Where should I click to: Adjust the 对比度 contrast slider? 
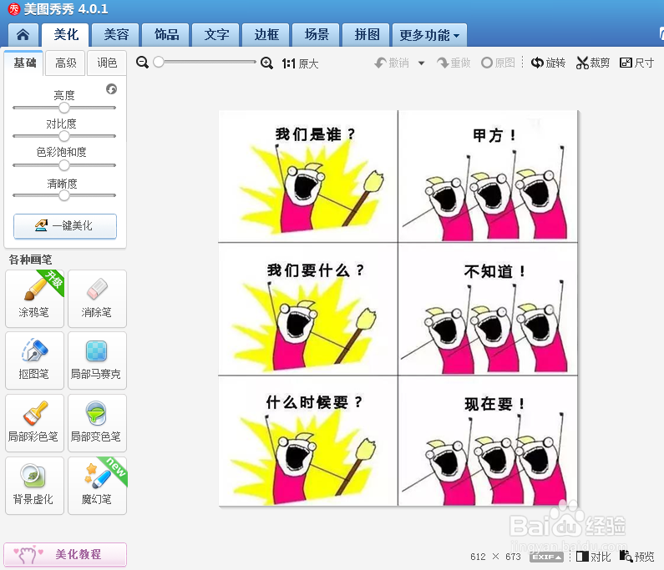64,136
